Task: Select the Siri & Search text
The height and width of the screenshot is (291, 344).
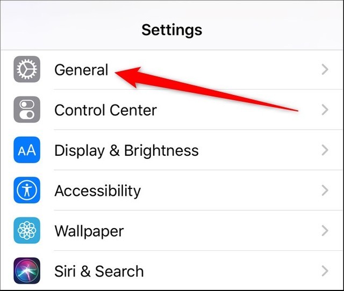Action: click(x=99, y=271)
